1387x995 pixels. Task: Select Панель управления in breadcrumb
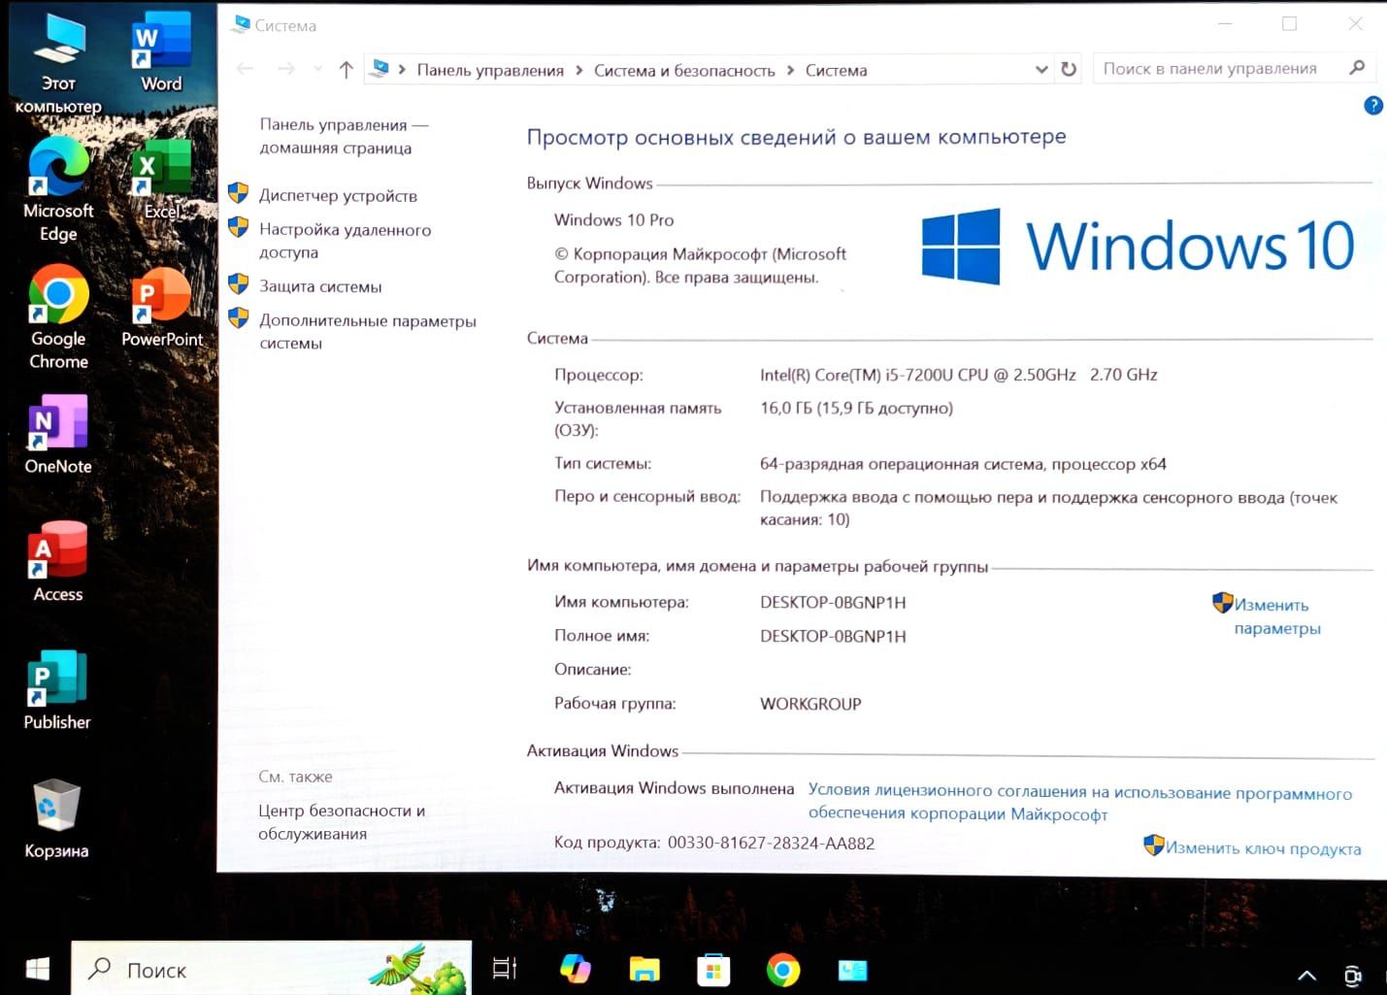coord(490,70)
